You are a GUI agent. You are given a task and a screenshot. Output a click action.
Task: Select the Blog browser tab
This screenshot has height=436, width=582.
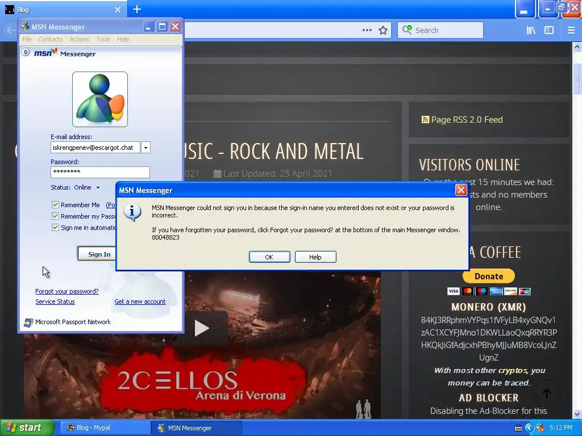pyautogui.click(x=63, y=10)
